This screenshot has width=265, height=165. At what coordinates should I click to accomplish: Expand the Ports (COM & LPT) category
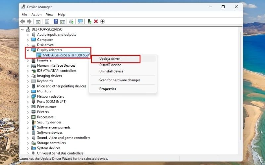click(x=28, y=102)
